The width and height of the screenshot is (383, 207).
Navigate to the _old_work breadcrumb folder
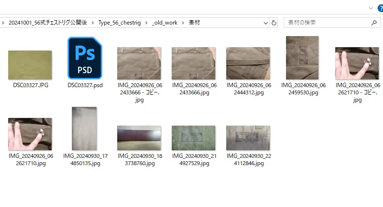click(164, 23)
